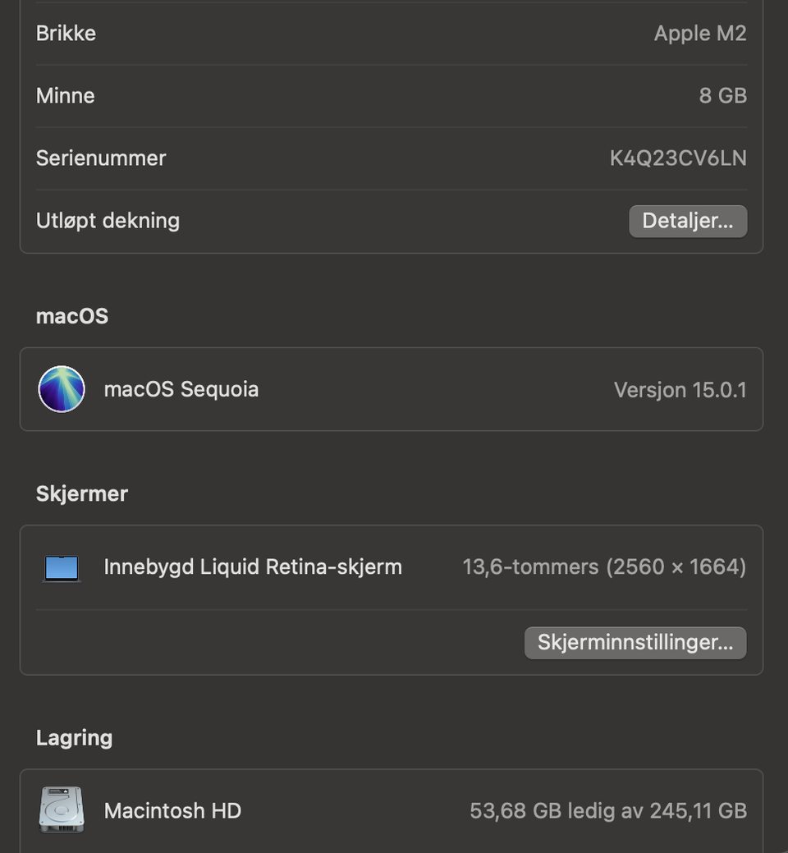Click the 53,68 GB ledig storage text
788x853 pixels.
click(x=607, y=811)
